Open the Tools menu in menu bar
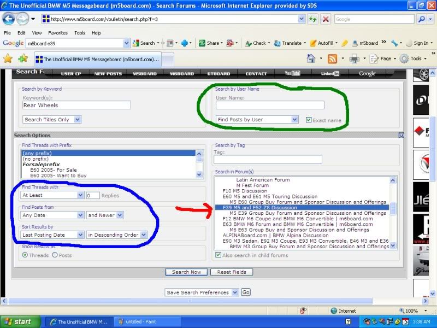This screenshot has height=328, width=437. (79, 33)
